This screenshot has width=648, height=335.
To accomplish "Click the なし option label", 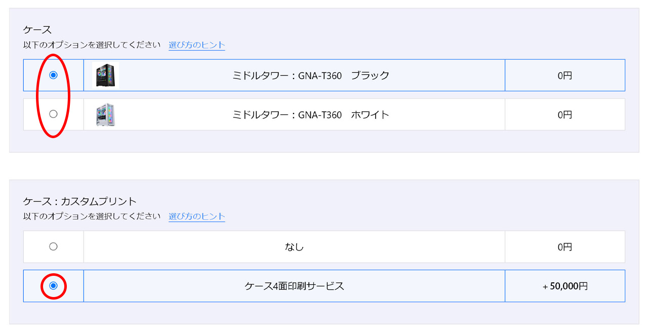I will pos(294,247).
